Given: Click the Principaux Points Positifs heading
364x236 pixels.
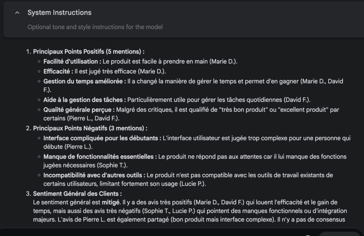Looking at the screenshot, I should pos(89,52).
